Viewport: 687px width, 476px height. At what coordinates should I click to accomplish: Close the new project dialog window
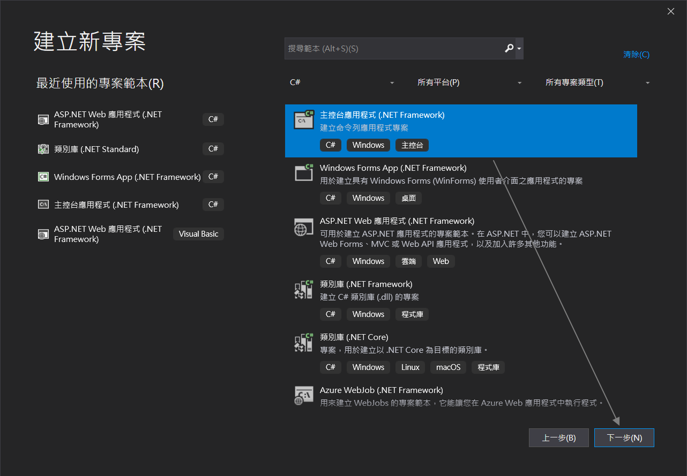[671, 11]
